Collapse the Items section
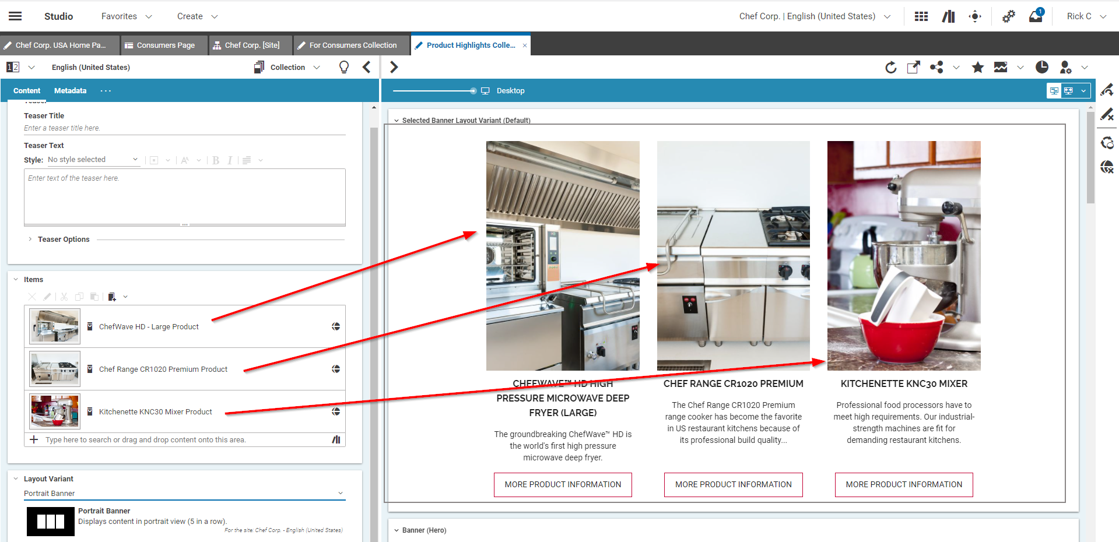 [16, 280]
